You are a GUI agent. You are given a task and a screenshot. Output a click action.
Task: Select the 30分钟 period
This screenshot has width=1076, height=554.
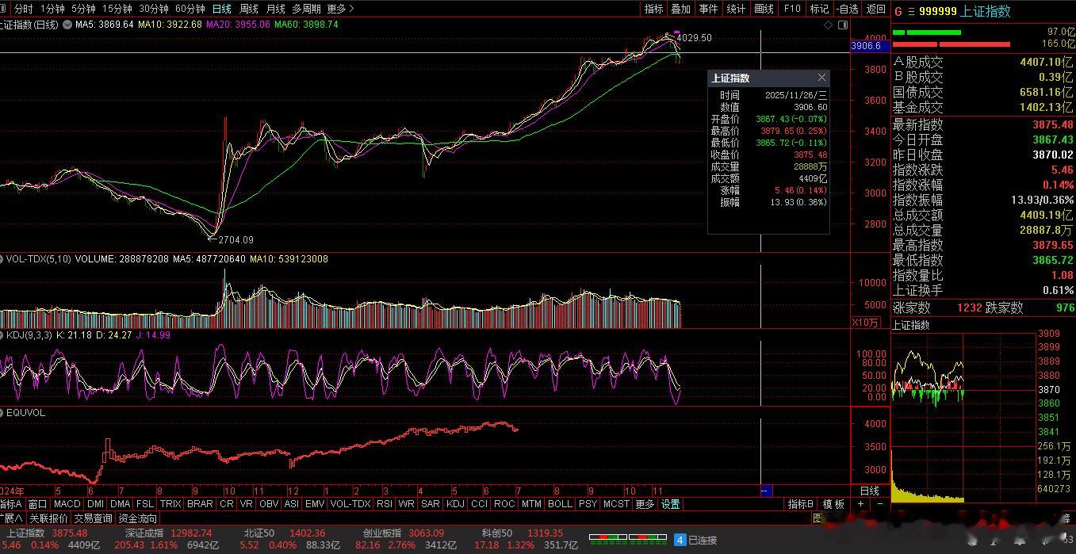153,9
